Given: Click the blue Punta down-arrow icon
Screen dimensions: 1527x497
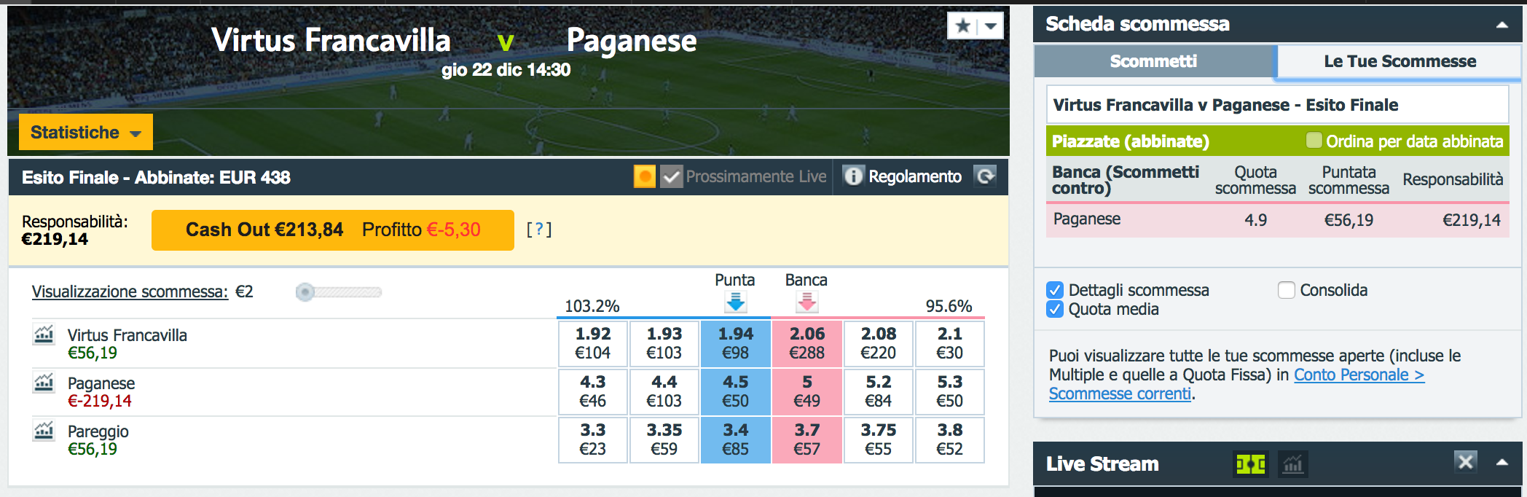Looking at the screenshot, I should pos(736,302).
